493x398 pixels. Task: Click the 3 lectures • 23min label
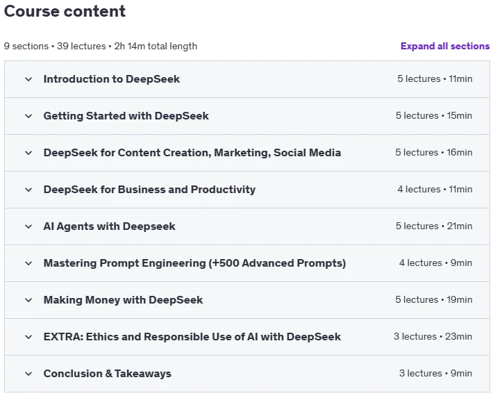point(433,336)
